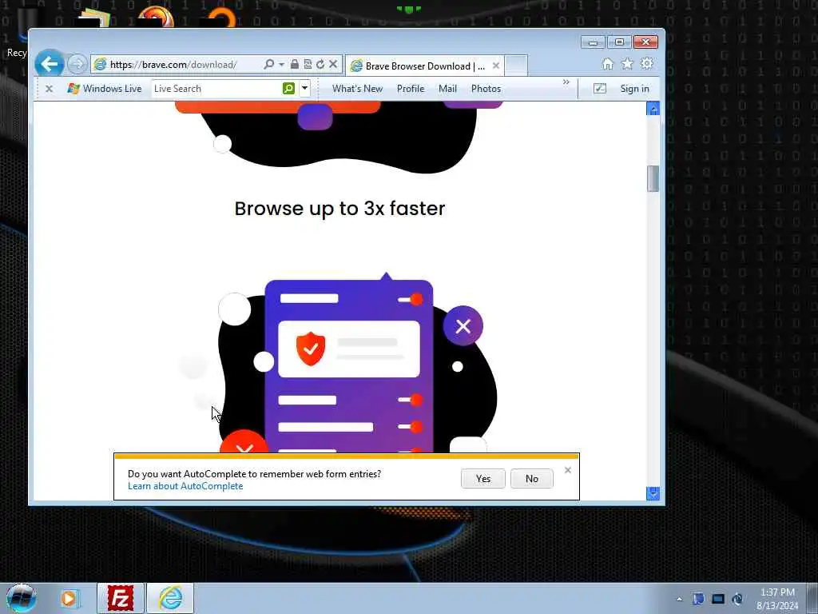818x614 pixels.
Task: Click the network monitor tray icon
Action: (718, 599)
